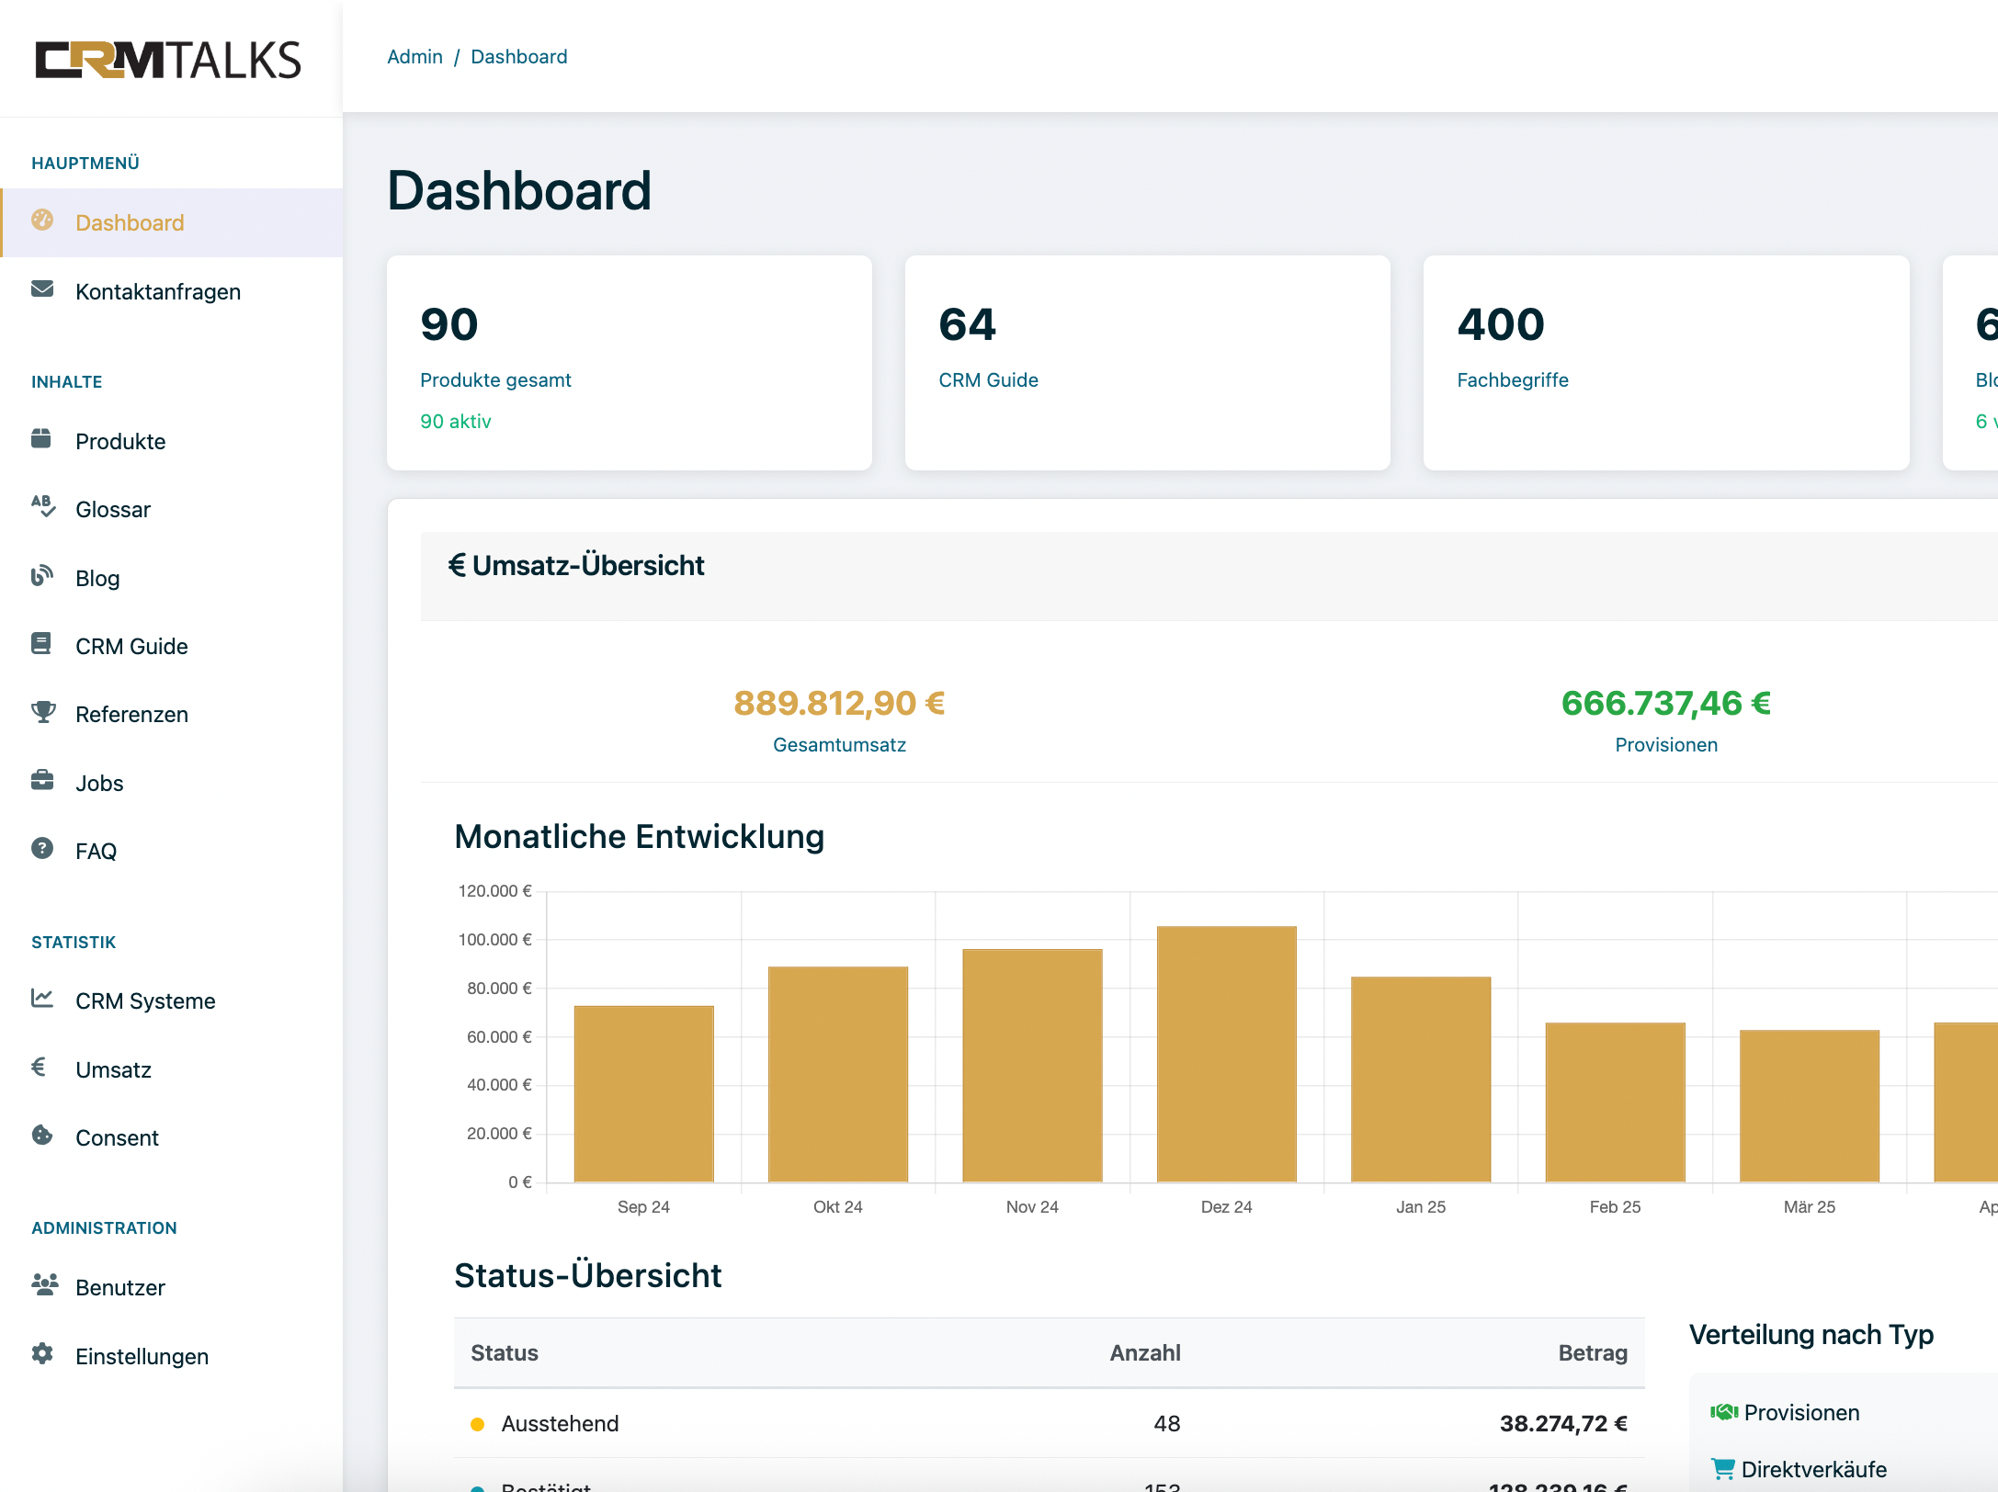Click the Referenzen trophy icon
This screenshot has width=1998, height=1492.
pyautogui.click(x=43, y=712)
